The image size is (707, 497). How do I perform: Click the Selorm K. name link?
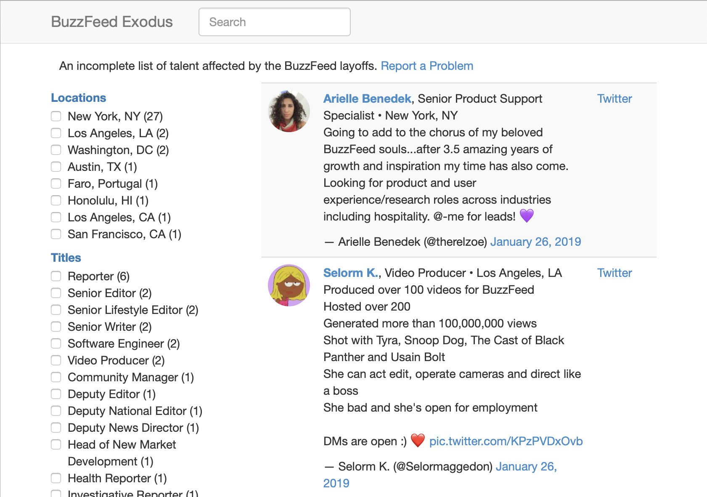[351, 273]
